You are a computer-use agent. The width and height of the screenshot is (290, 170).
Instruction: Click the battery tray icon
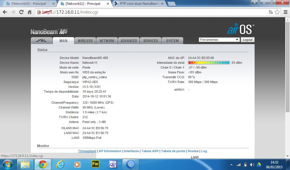tap(245, 164)
